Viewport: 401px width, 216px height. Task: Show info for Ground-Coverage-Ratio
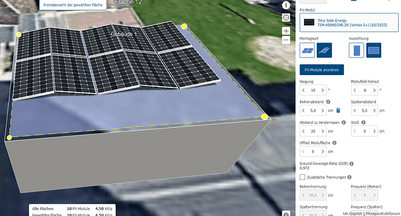click(x=352, y=164)
